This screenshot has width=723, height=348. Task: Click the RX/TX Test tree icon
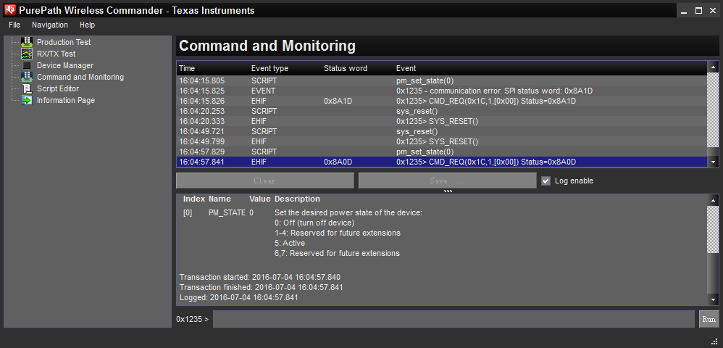(x=27, y=54)
